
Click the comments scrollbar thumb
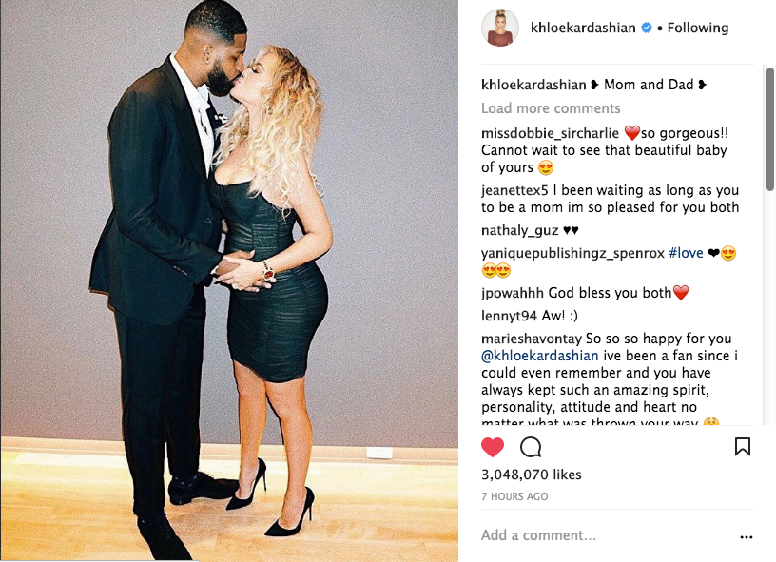coord(770,129)
